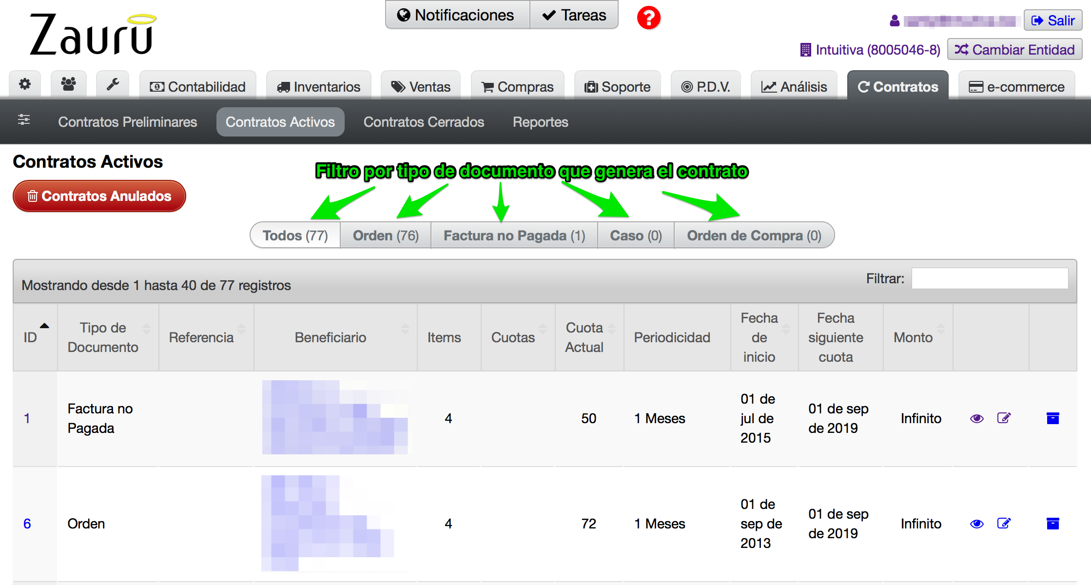Open the Contabilidad tab
This screenshot has width=1091, height=585.
[197, 86]
